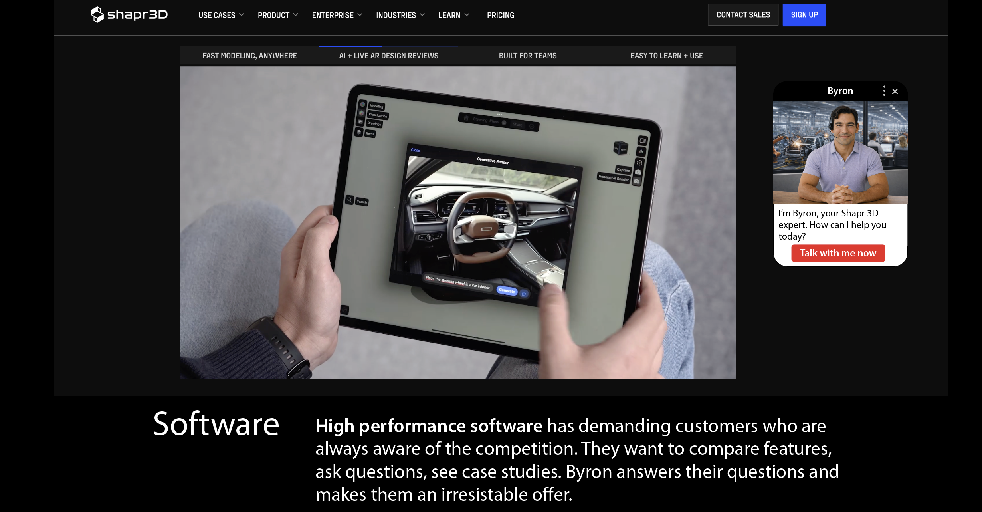Open the Pricing page link
The height and width of the screenshot is (512, 982).
500,15
